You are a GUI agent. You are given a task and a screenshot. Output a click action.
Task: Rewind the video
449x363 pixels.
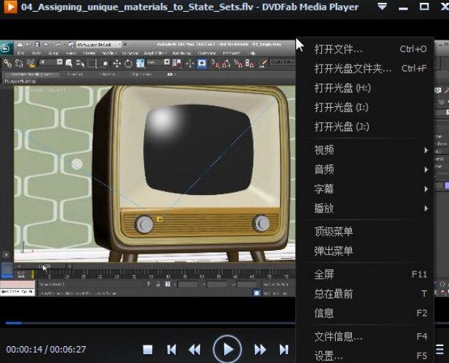pos(195,350)
